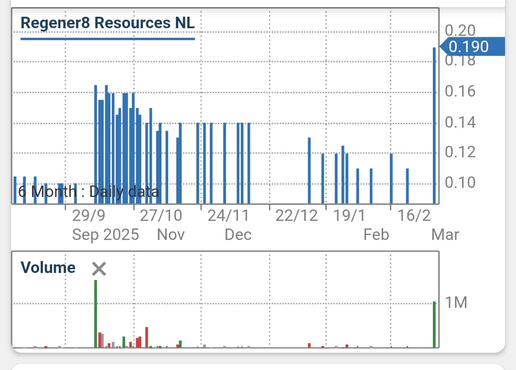Close the Volume indicator panel
The width and height of the screenshot is (516, 370).
pyautogui.click(x=99, y=269)
